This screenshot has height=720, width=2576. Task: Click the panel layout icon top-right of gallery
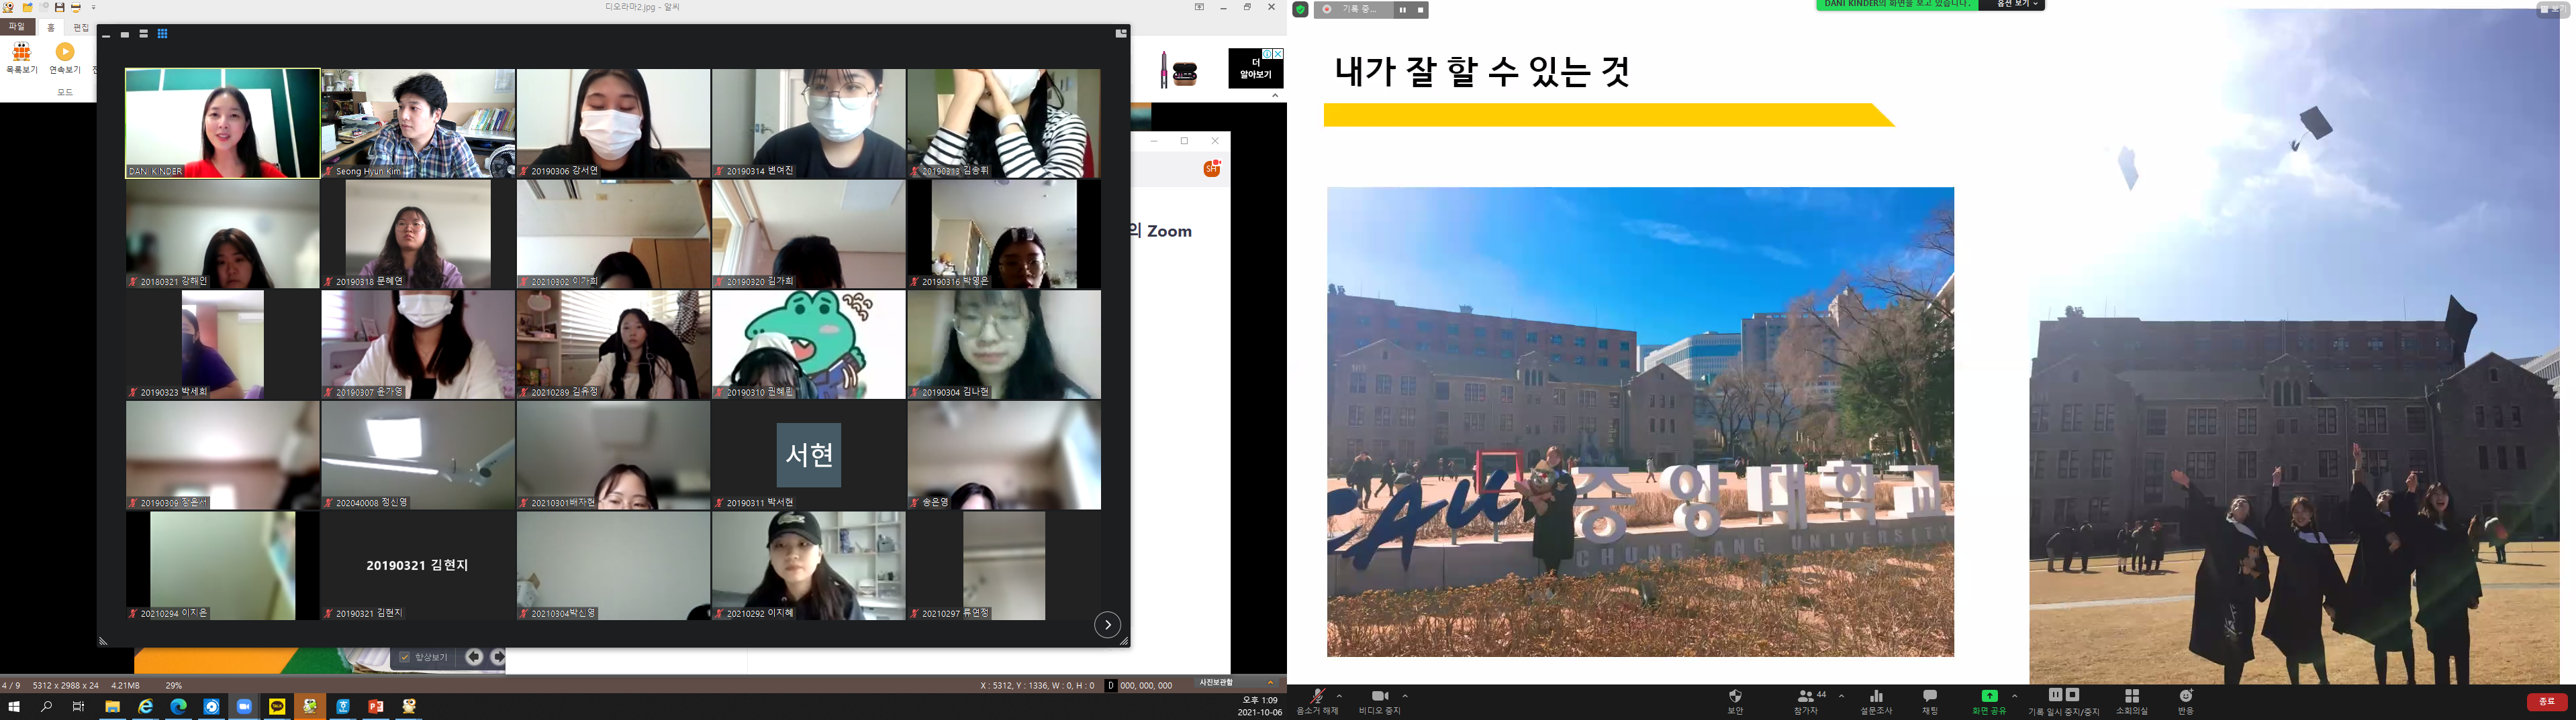[x=1121, y=34]
